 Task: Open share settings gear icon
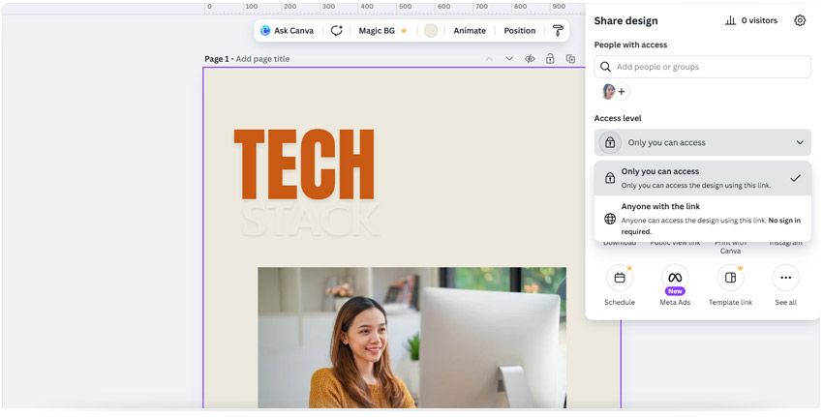(800, 20)
